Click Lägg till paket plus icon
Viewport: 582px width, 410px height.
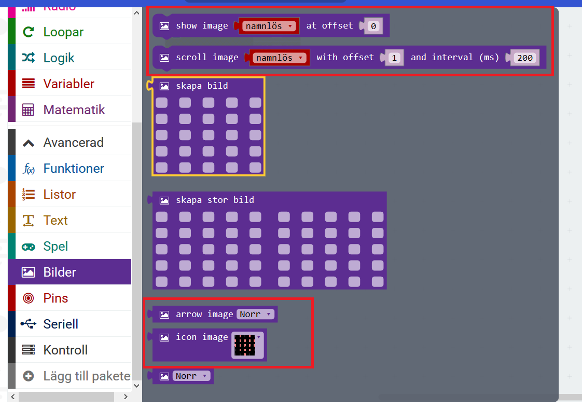(28, 376)
